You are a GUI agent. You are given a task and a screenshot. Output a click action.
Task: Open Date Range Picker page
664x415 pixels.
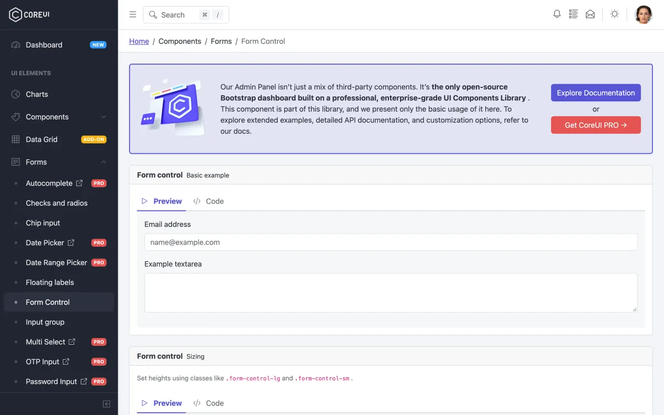[59, 262]
